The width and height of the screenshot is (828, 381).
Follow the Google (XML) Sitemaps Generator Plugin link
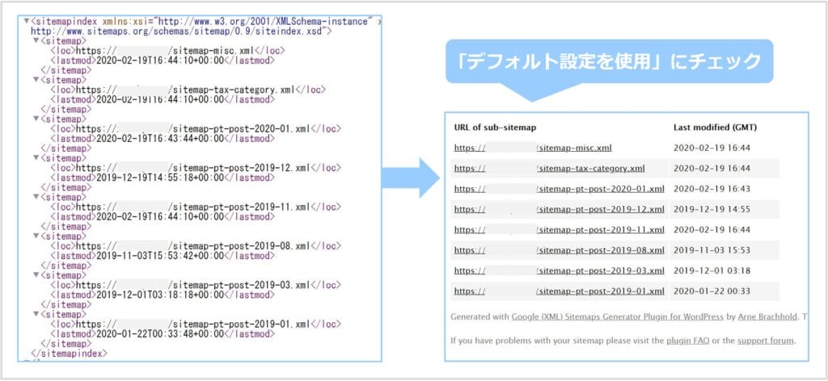click(617, 316)
